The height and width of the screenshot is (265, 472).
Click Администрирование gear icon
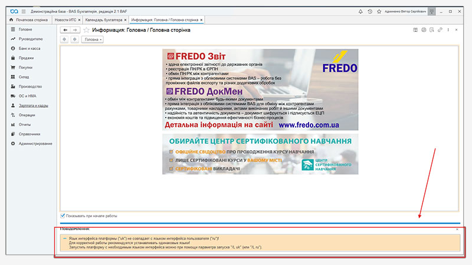pyautogui.click(x=13, y=144)
